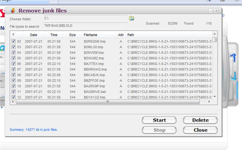This screenshot has width=242, height=150.
Task: Toggle the checkbox for row 08
Action: 14,75
